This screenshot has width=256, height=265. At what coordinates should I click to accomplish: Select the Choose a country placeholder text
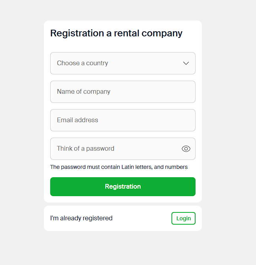click(x=82, y=63)
